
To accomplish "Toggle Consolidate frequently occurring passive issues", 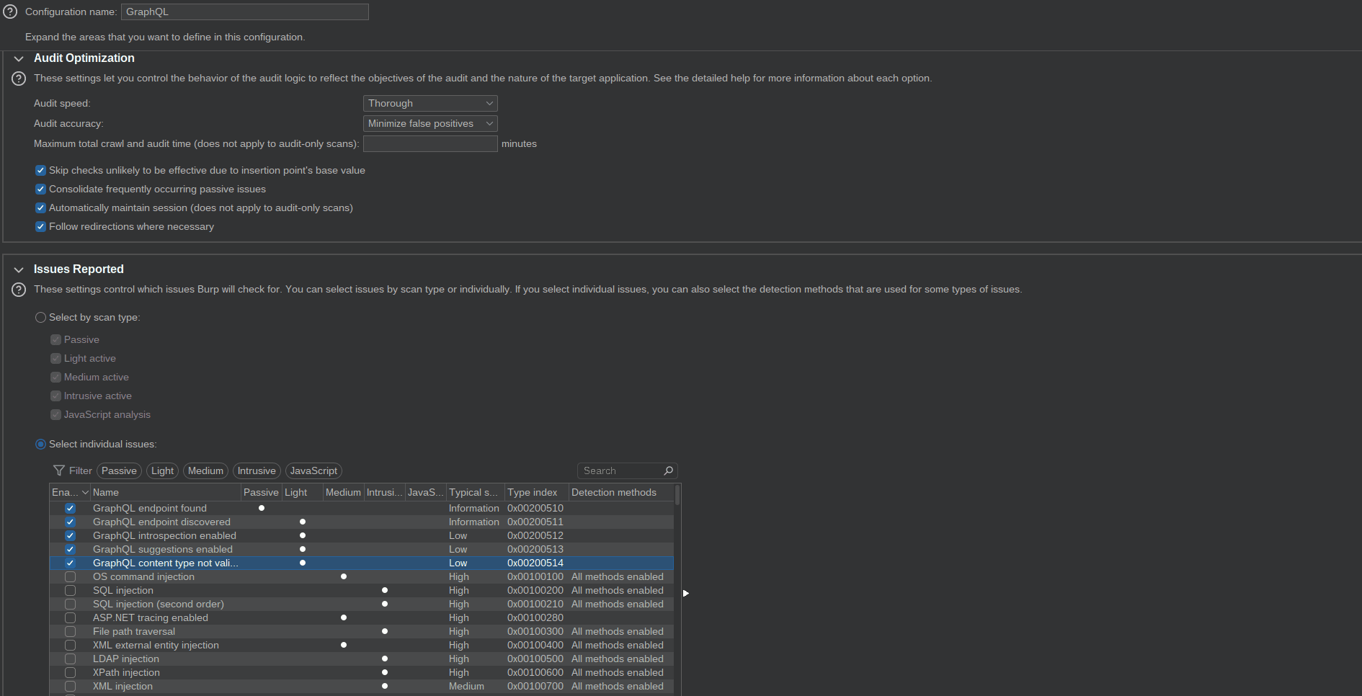I will click(40, 189).
